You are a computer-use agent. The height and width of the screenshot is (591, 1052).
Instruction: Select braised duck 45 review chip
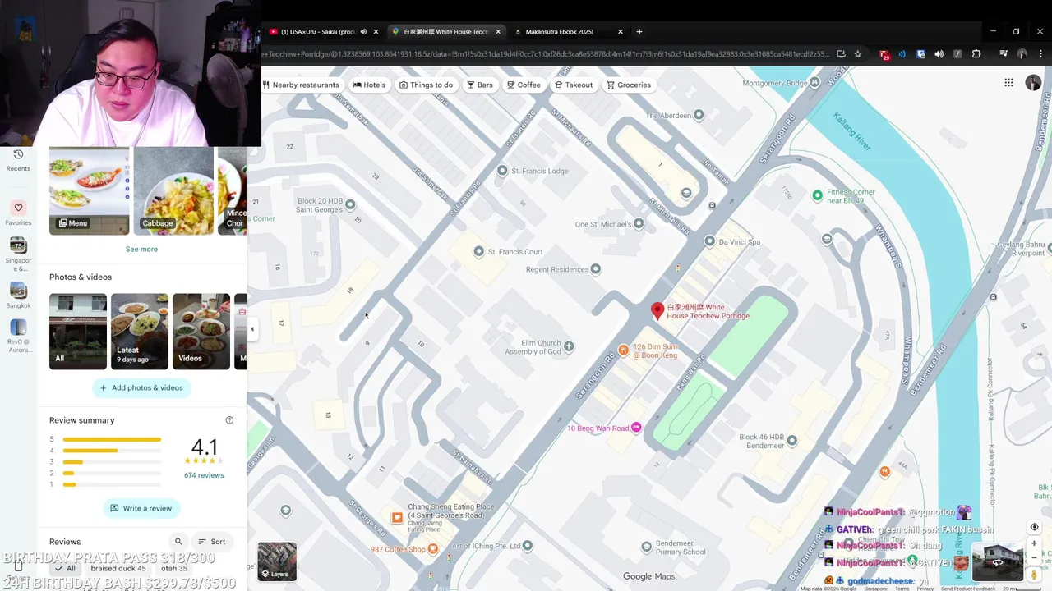tap(118, 568)
